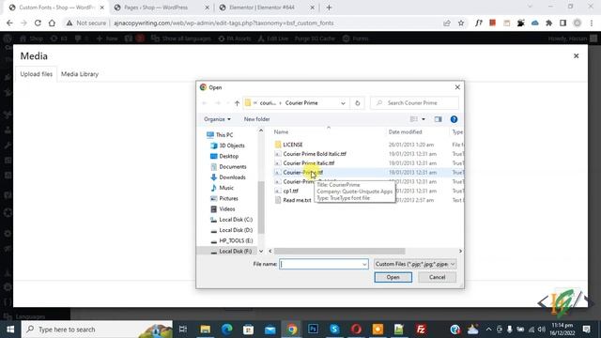Close the Media modal window
Screen dimensions: 601x338
pyautogui.click(x=576, y=56)
